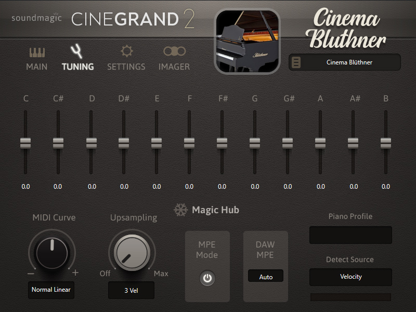Click the plus sign under MIDI Curve

click(x=75, y=273)
